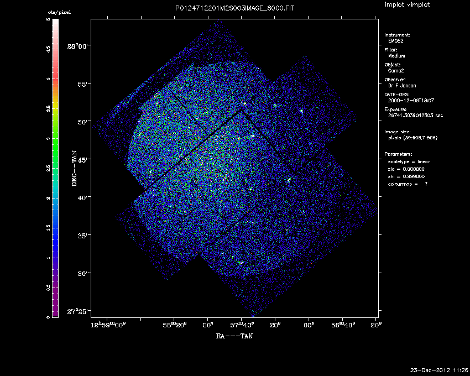Click the image size pixels range value
This screenshot has width=470, height=376.
tap(412, 138)
